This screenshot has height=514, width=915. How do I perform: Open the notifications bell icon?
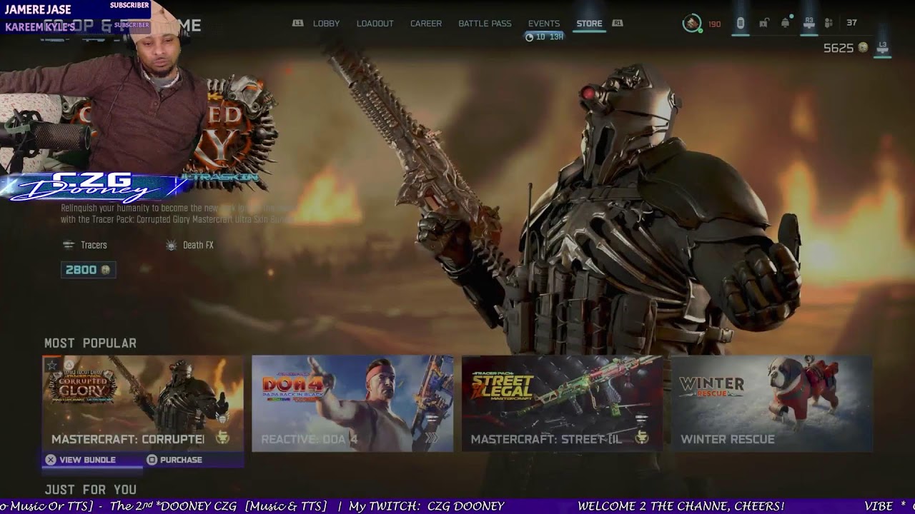click(786, 23)
